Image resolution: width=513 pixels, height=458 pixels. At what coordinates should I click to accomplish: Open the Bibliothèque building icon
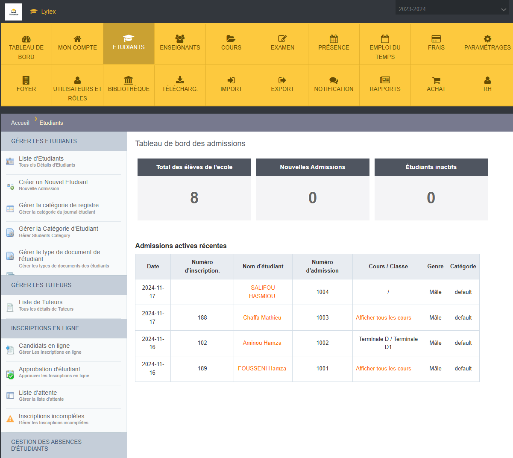point(129,80)
